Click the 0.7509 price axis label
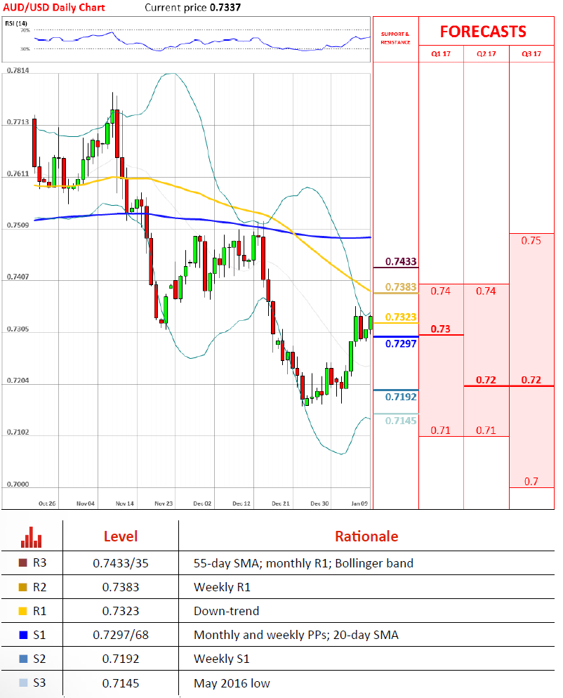563x698 pixels. (x=18, y=225)
